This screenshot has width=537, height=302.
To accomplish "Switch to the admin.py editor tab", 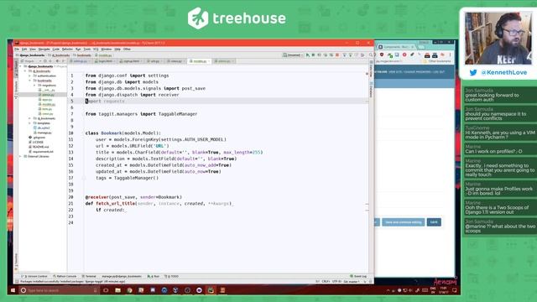I will [x=224, y=61].
